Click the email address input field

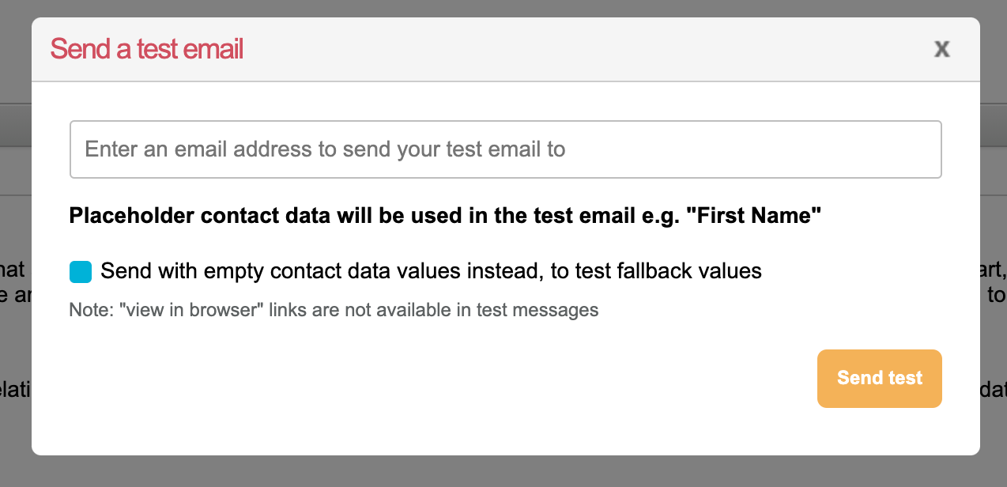pyautogui.click(x=505, y=149)
